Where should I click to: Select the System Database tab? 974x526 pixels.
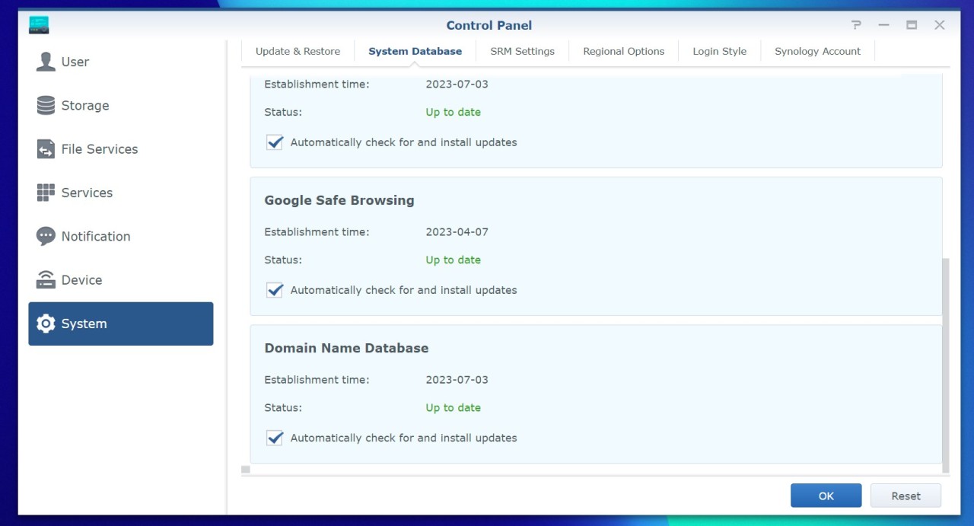[x=415, y=52]
